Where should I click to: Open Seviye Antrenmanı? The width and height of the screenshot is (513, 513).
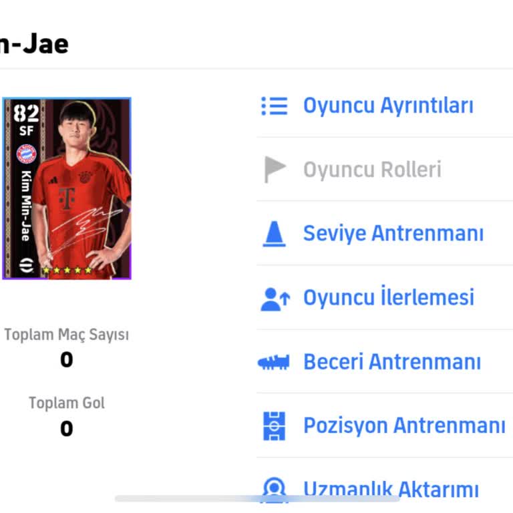pos(393,234)
